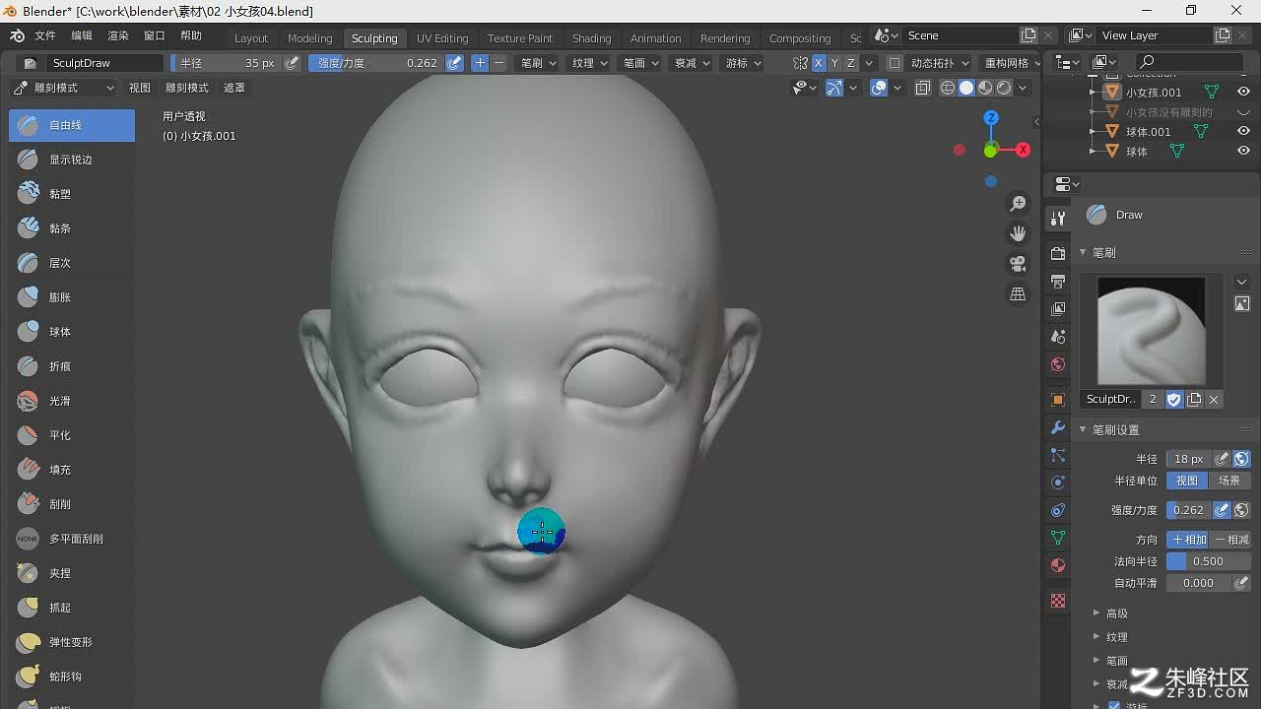
Task: Select the 填充 fill brush
Action: pyautogui.click(x=72, y=470)
